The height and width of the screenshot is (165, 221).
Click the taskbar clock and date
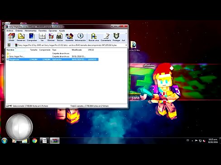tap(213, 141)
